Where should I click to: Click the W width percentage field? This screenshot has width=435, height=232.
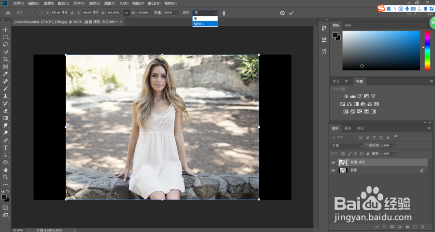113,13
